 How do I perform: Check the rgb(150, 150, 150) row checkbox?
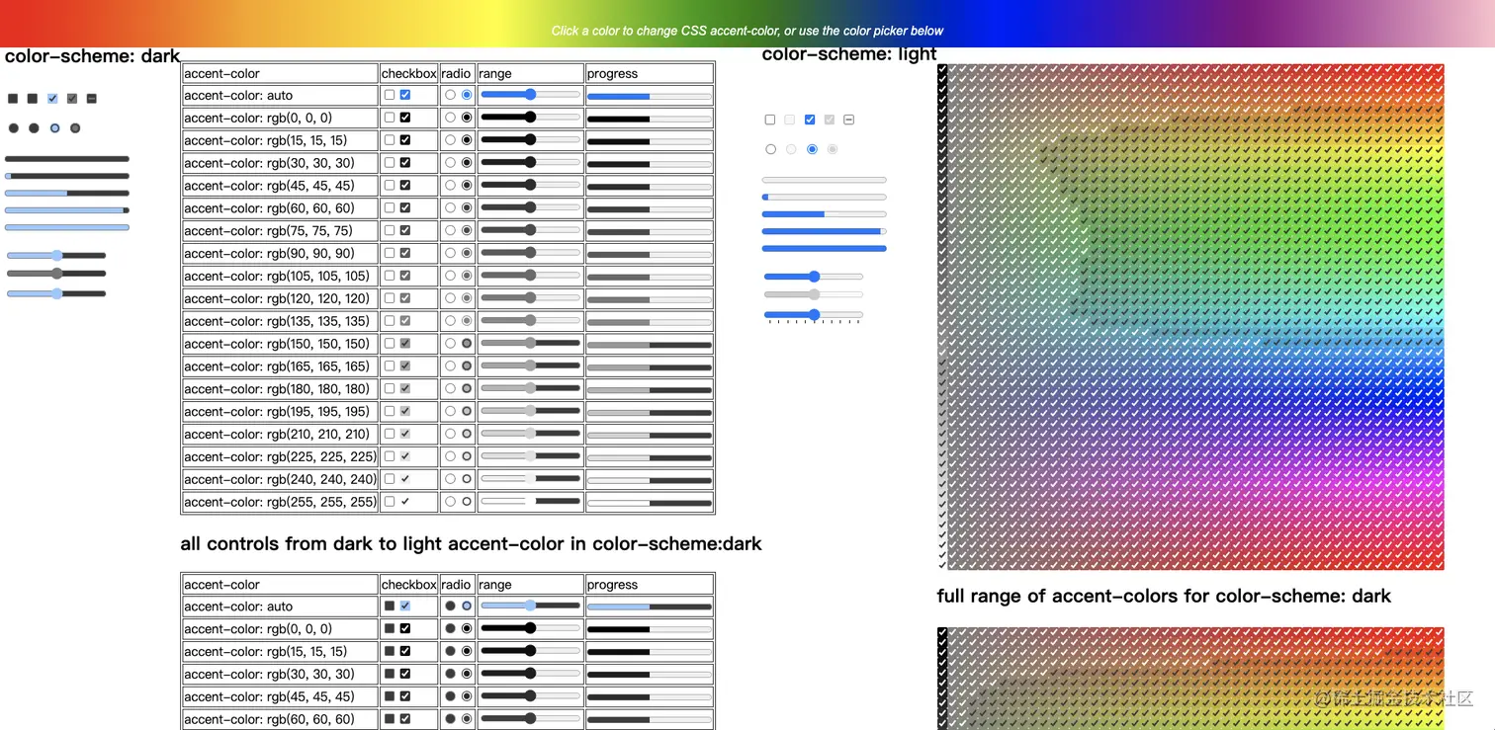(390, 343)
